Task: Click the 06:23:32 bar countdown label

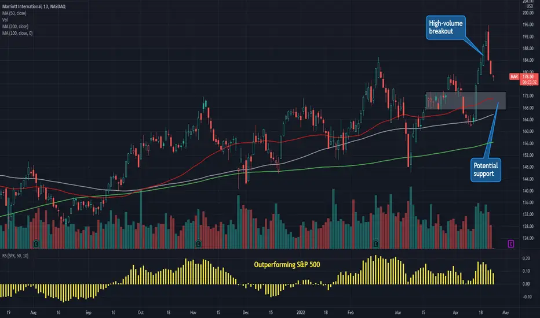Action: [529, 82]
